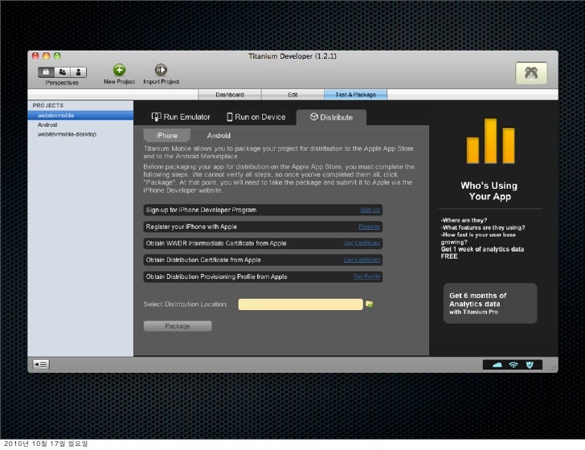Screen dimensions: 585x450
Task: Click the Package button
Action: (x=178, y=326)
